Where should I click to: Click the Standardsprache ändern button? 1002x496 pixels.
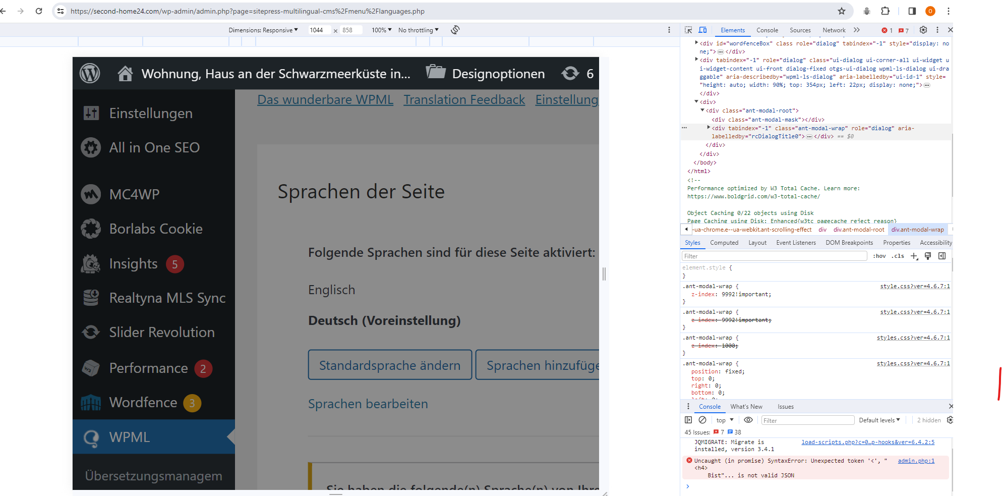click(390, 365)
